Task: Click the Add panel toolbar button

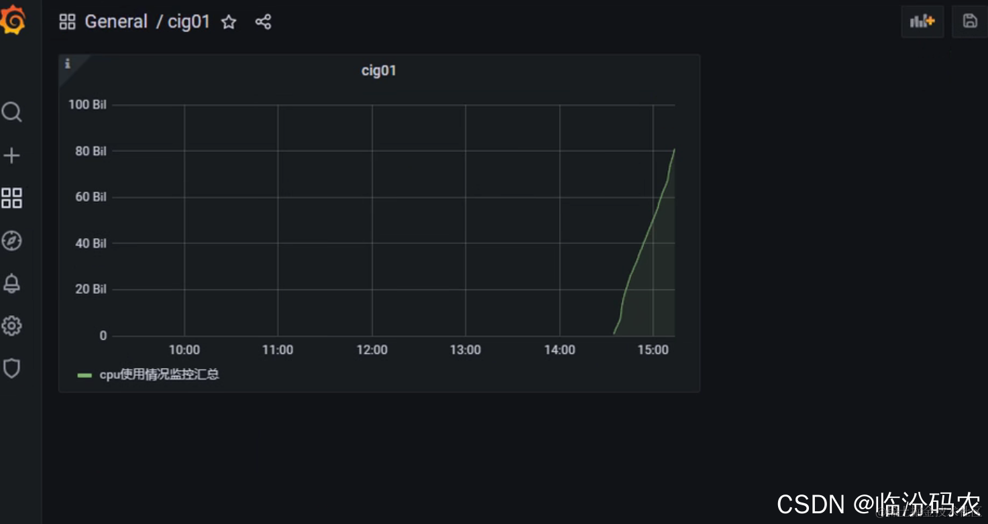Action: pos(922,21)
